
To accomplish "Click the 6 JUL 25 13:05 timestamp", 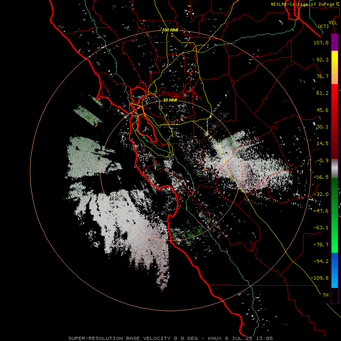I will [249, 338].
